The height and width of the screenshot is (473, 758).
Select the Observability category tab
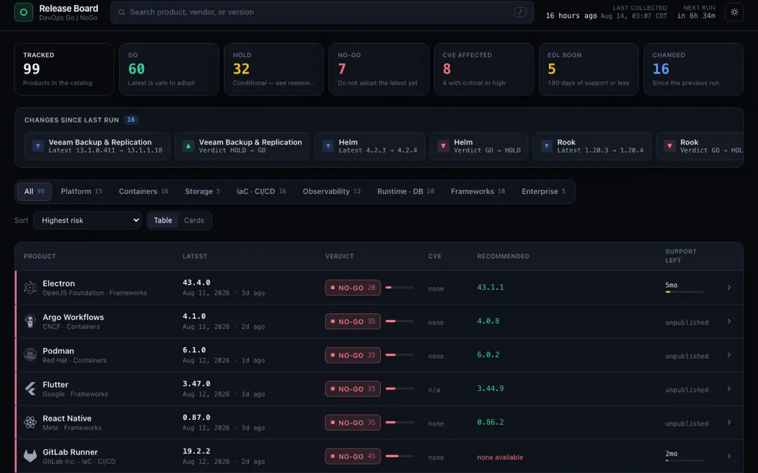click(331, 191)
